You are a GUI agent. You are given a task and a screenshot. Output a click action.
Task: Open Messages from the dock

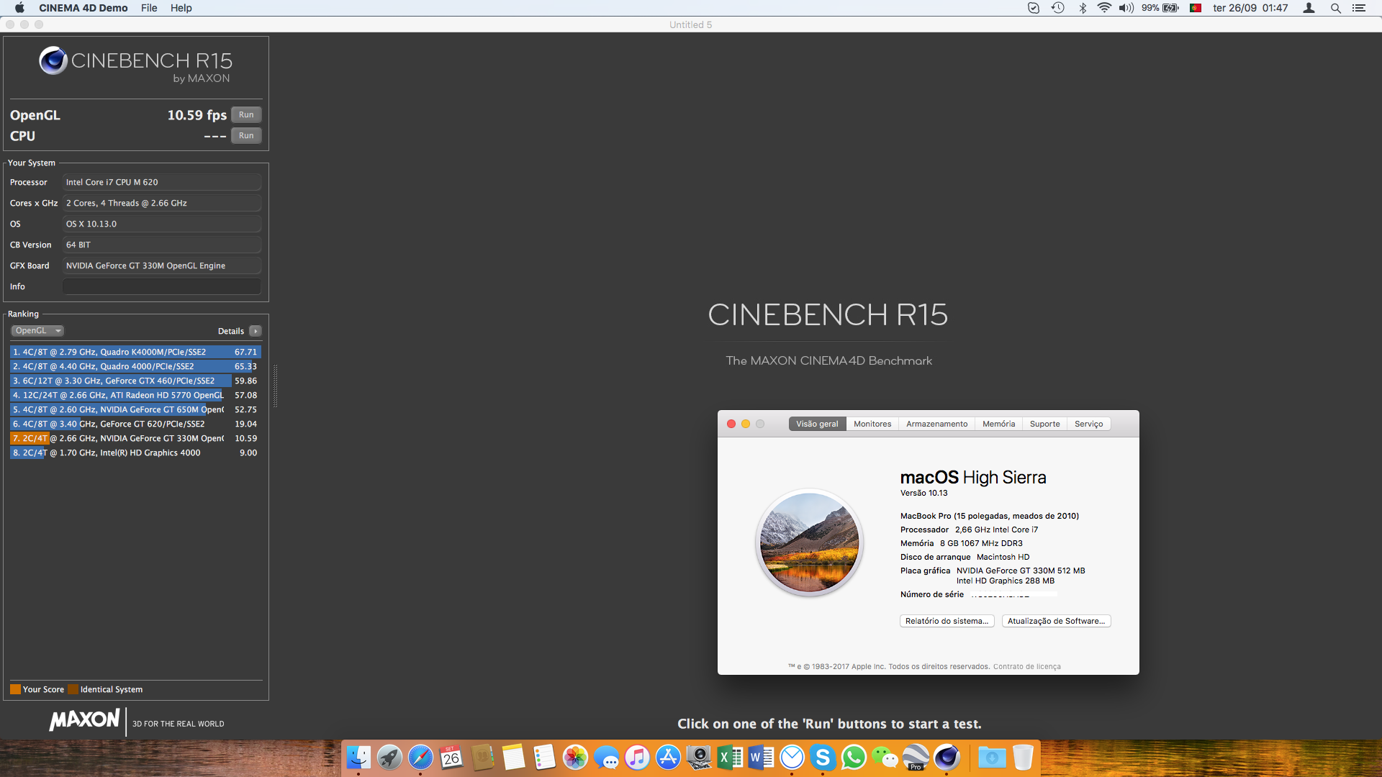tap(606, 757)
